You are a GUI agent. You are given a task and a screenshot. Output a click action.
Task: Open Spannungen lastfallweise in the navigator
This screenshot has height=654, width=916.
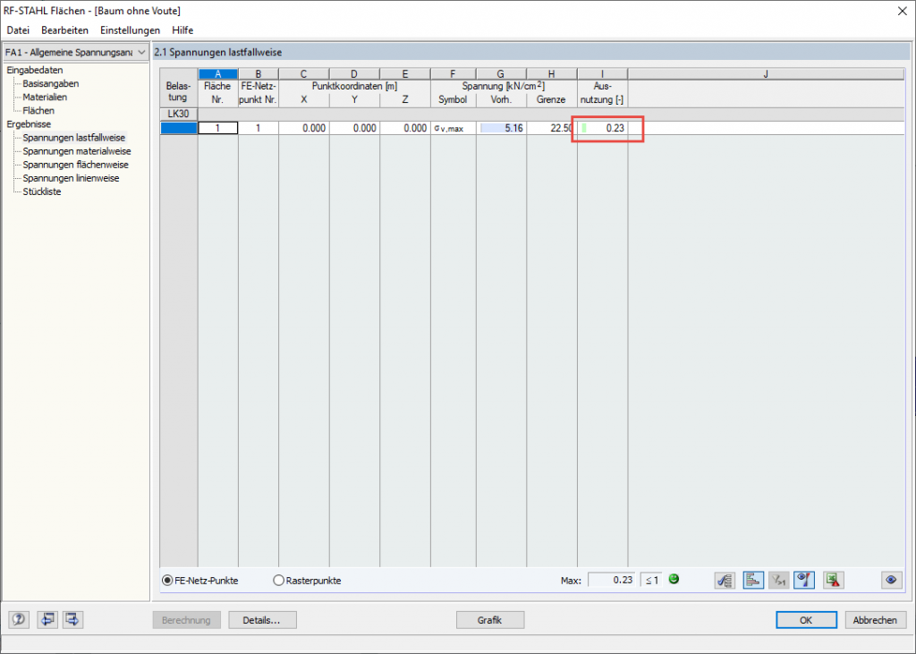pos(74,138)
